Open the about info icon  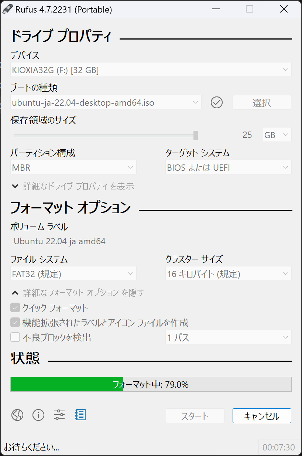pos(38,415)
